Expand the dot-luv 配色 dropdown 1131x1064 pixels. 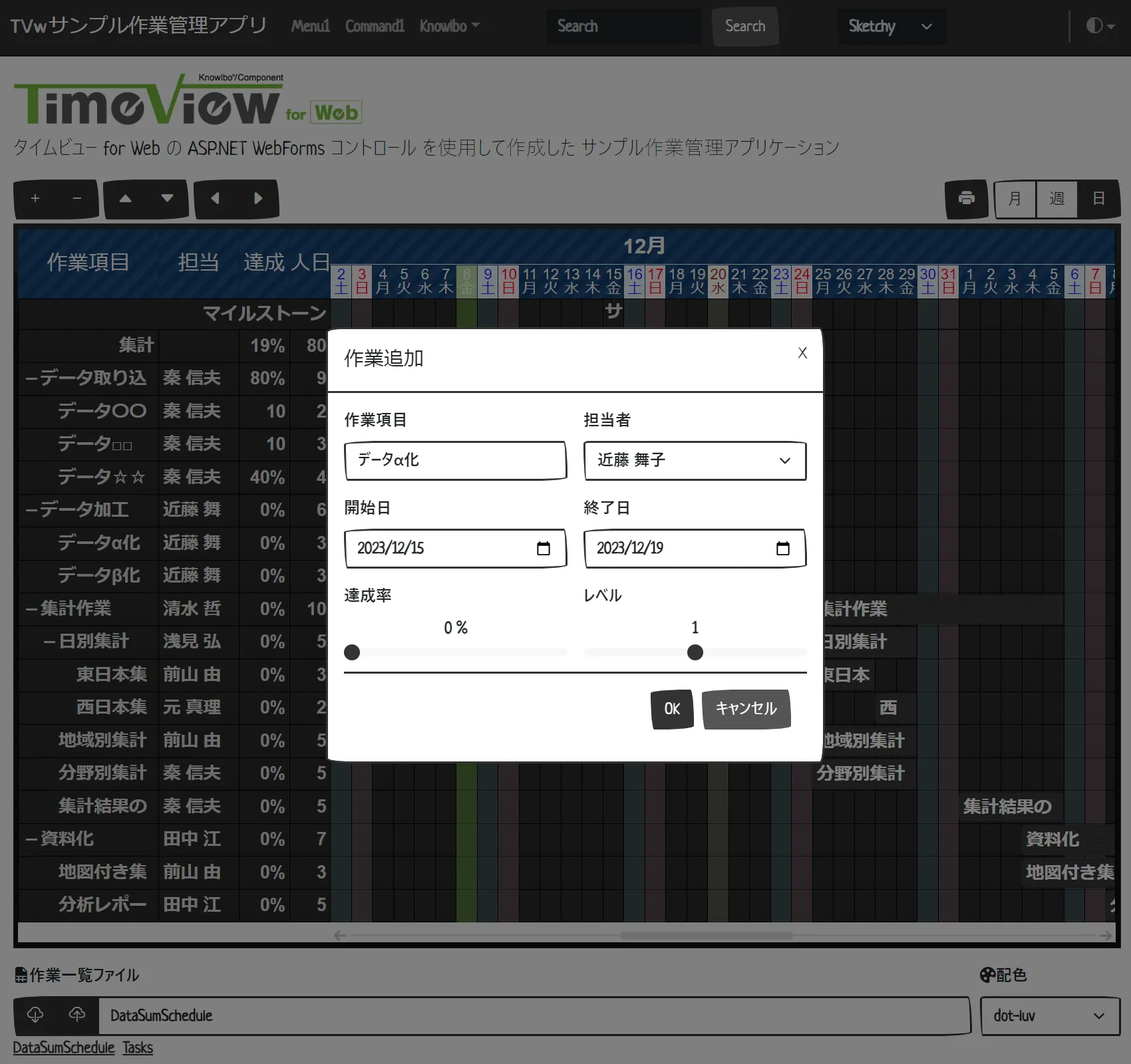point(1050,1016)
